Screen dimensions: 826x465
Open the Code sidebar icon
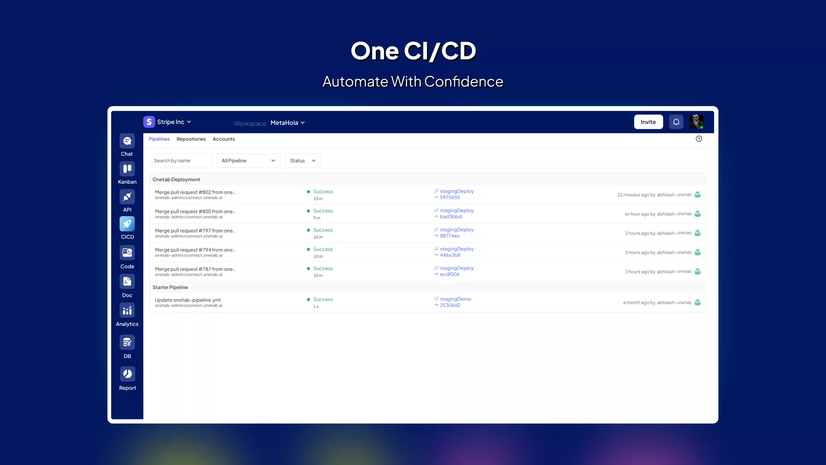(127, 253)
